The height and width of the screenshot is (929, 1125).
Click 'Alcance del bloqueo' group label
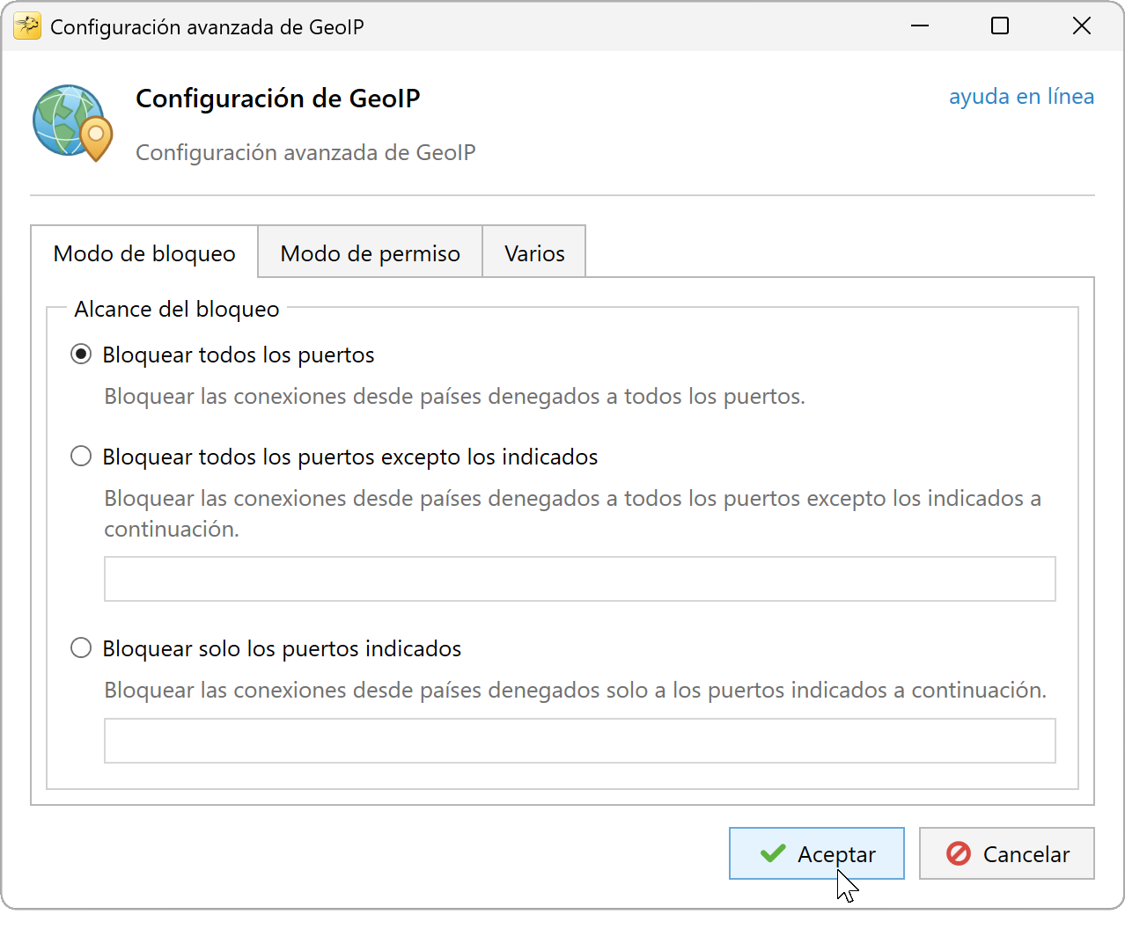[177, 310]
